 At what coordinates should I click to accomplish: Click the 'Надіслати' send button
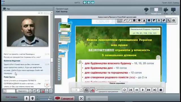pyautogui.click(x=22, y=91)
